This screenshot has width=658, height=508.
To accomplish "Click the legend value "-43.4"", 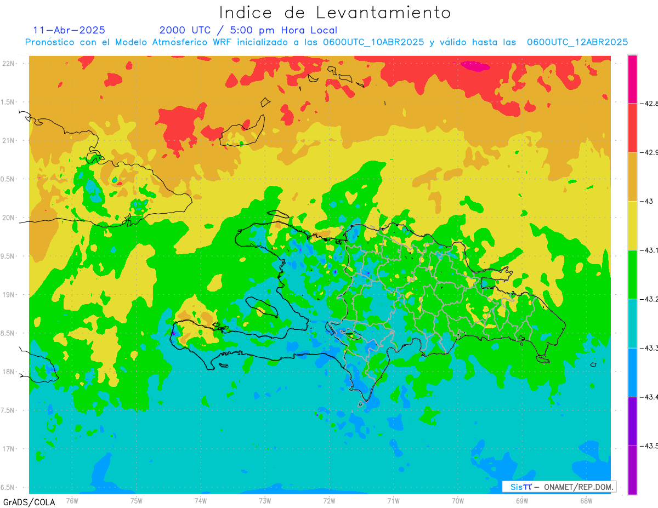I will click(x=649, y=397).
